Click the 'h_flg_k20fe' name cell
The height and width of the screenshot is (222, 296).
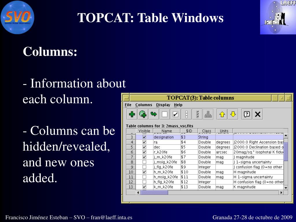(167, 182)
